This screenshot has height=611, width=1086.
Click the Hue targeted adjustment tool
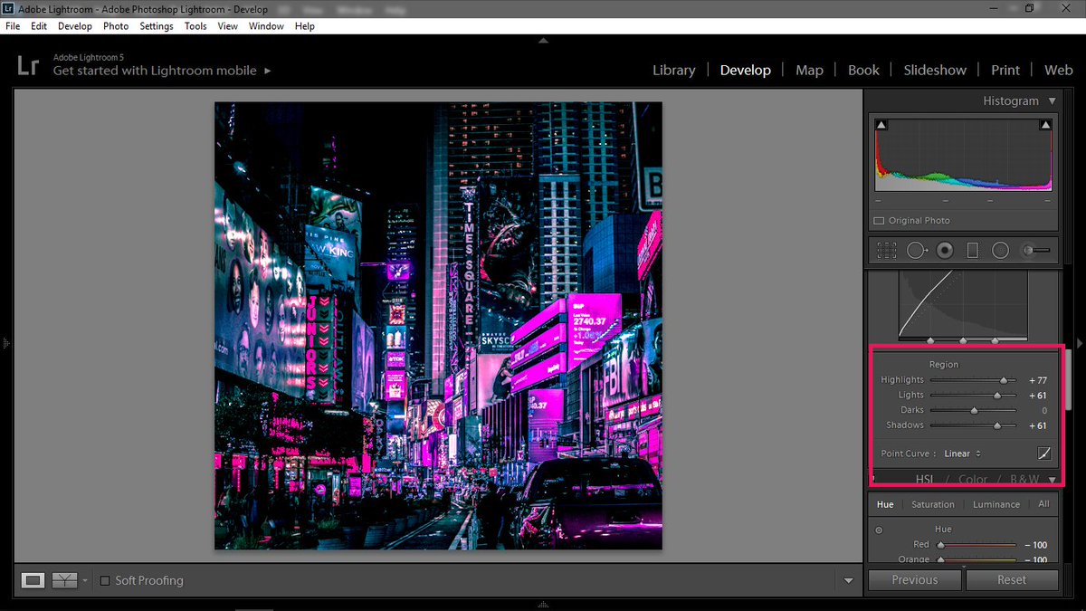[x=879, y=530]
